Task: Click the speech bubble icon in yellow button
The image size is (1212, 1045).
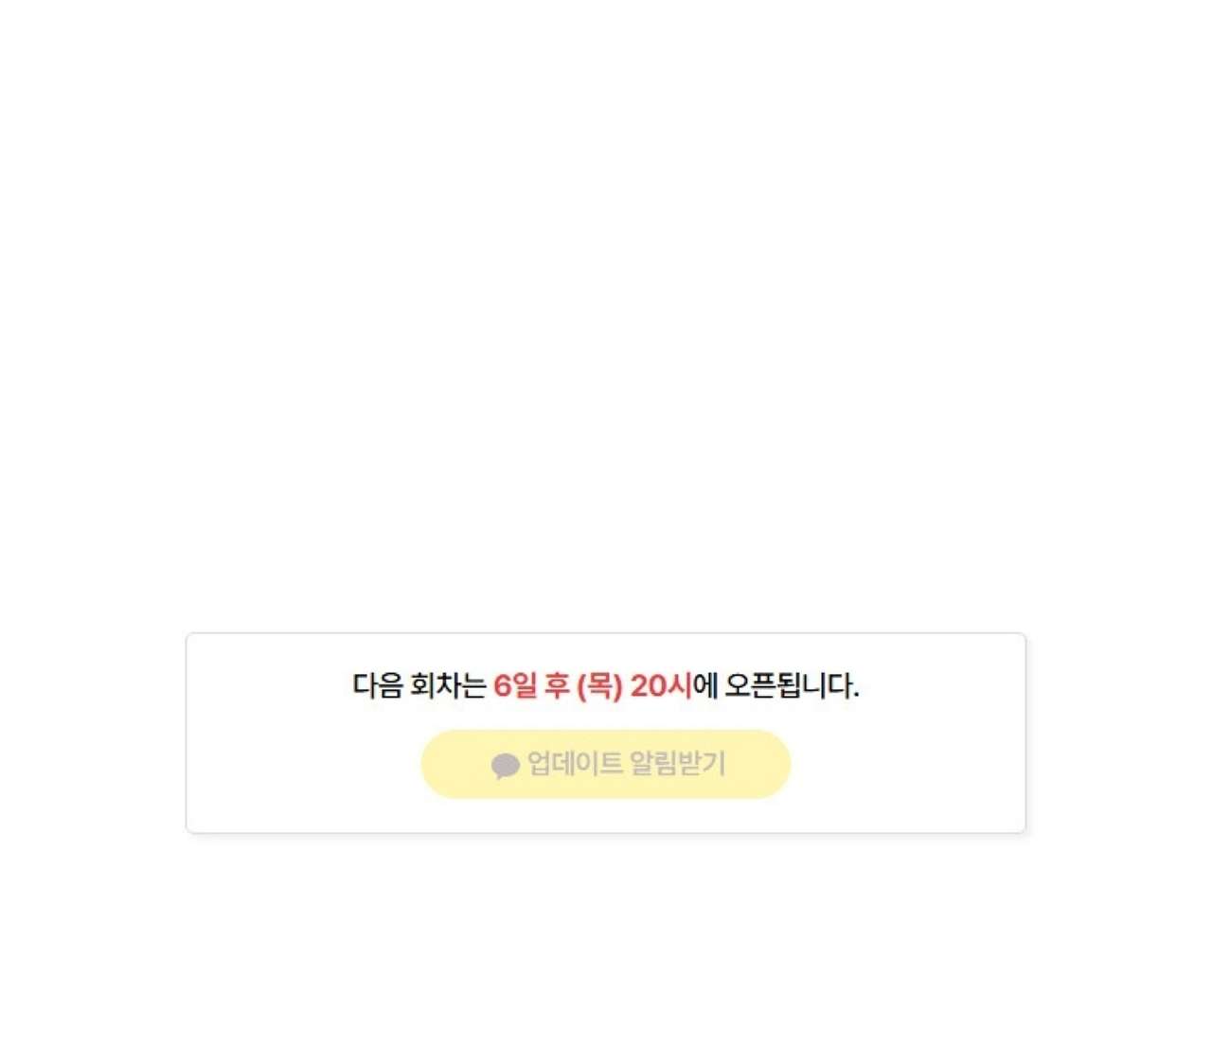Action: 506,766
